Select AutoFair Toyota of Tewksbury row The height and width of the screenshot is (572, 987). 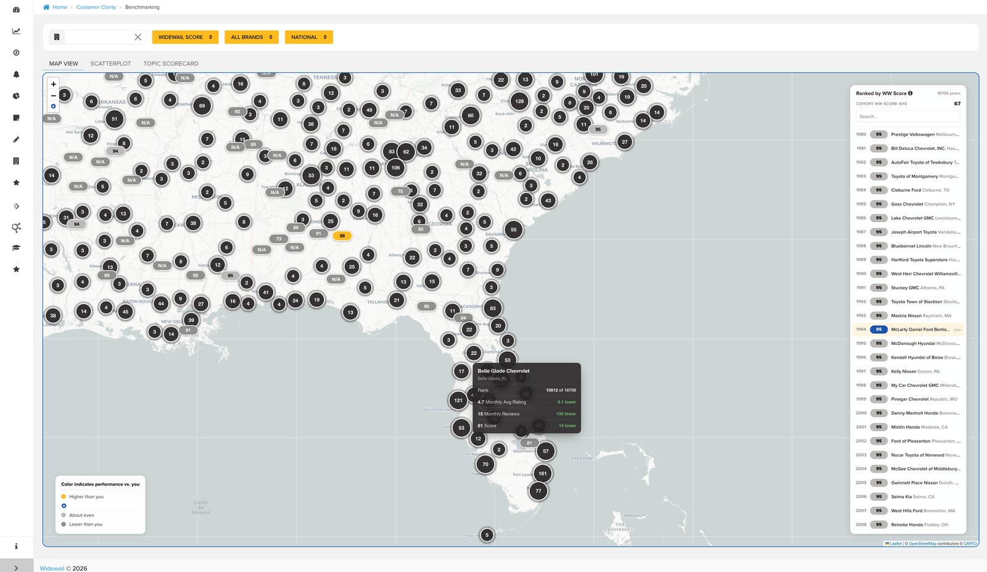click(908, 162)
